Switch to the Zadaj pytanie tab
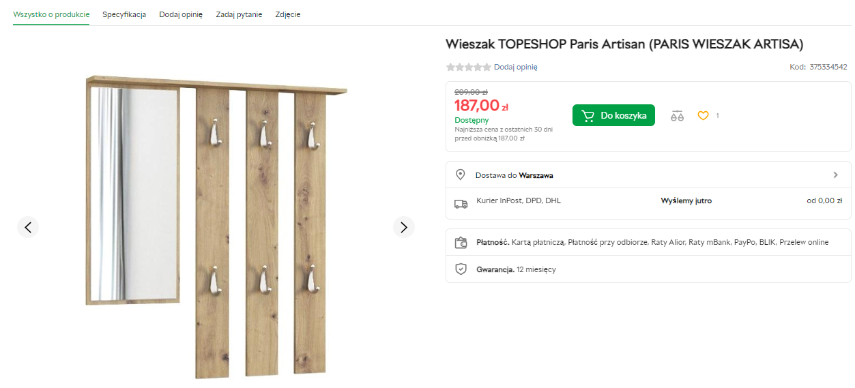Viewport: 855px width, 388px height. 239,14
